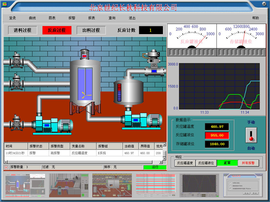This screenshot has width=270, height=202.
Task: Click the 反应罐液位 value field showing 955.00
Action: (217, 135)
